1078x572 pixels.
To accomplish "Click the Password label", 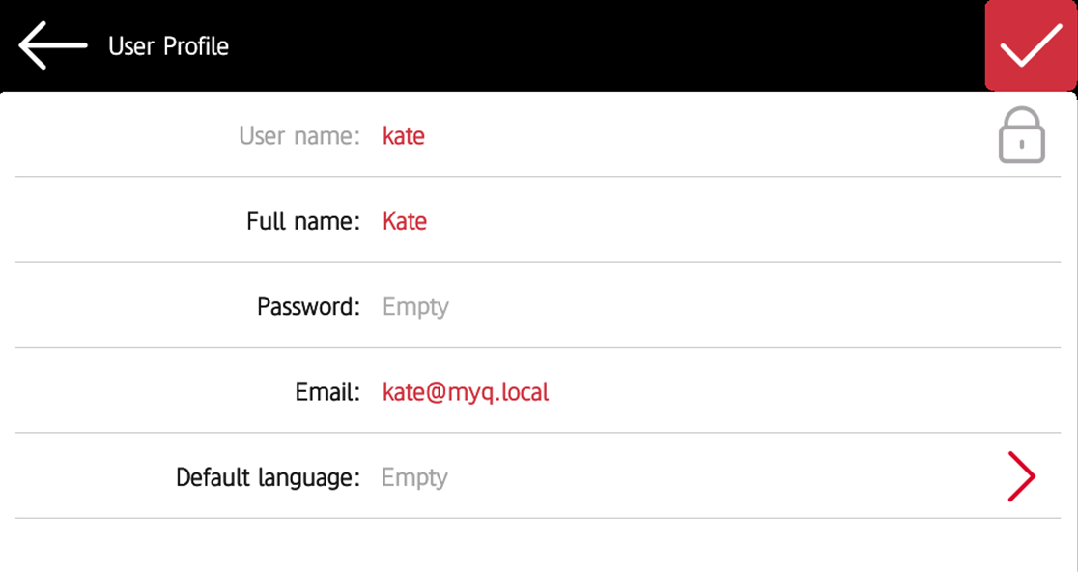I will point(308,306).
